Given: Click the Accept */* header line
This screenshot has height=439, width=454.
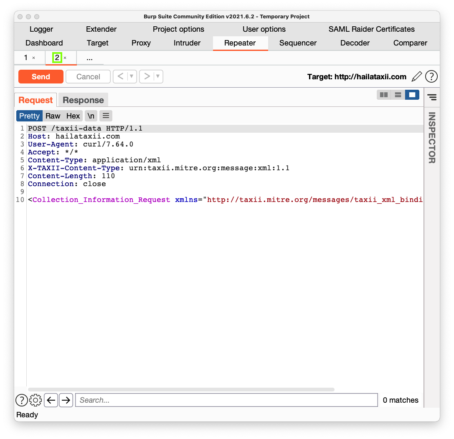Looking at the screenshot, I should click(53, 152).
